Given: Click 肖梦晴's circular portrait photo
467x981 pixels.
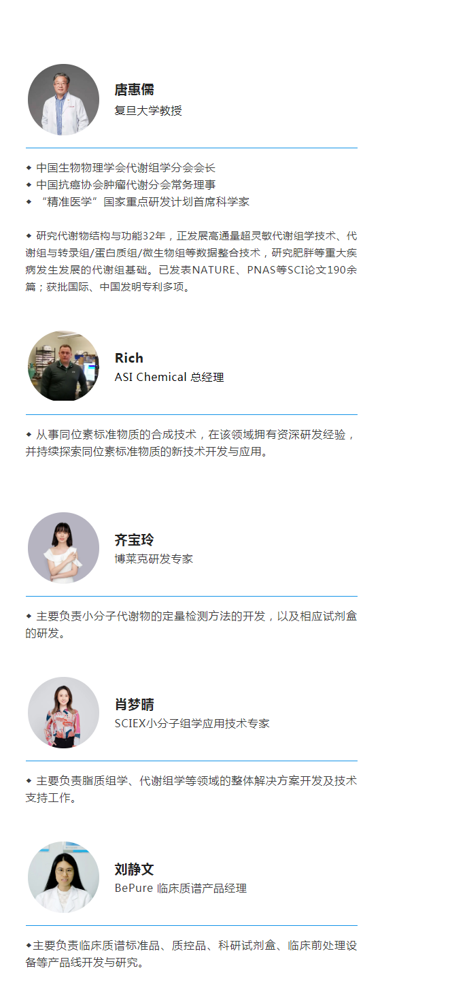Looking at the screenshot, I should pos(63,713).
